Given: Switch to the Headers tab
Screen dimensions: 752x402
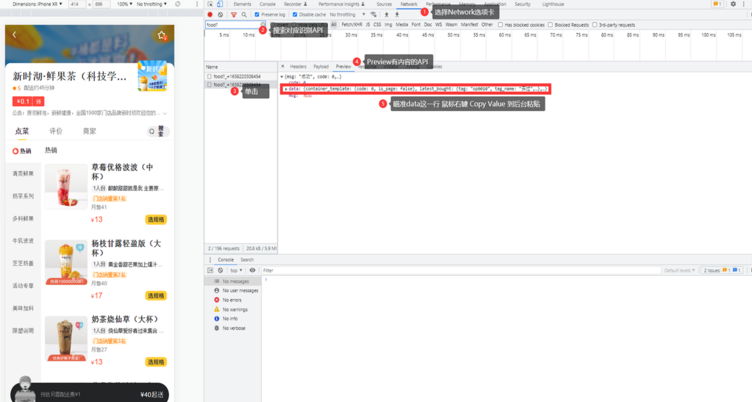Looking at the screenshot, I should click(298, 67).
